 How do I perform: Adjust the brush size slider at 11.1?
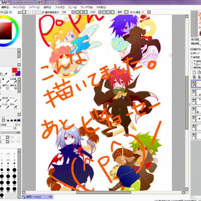[x=10, y=125]
